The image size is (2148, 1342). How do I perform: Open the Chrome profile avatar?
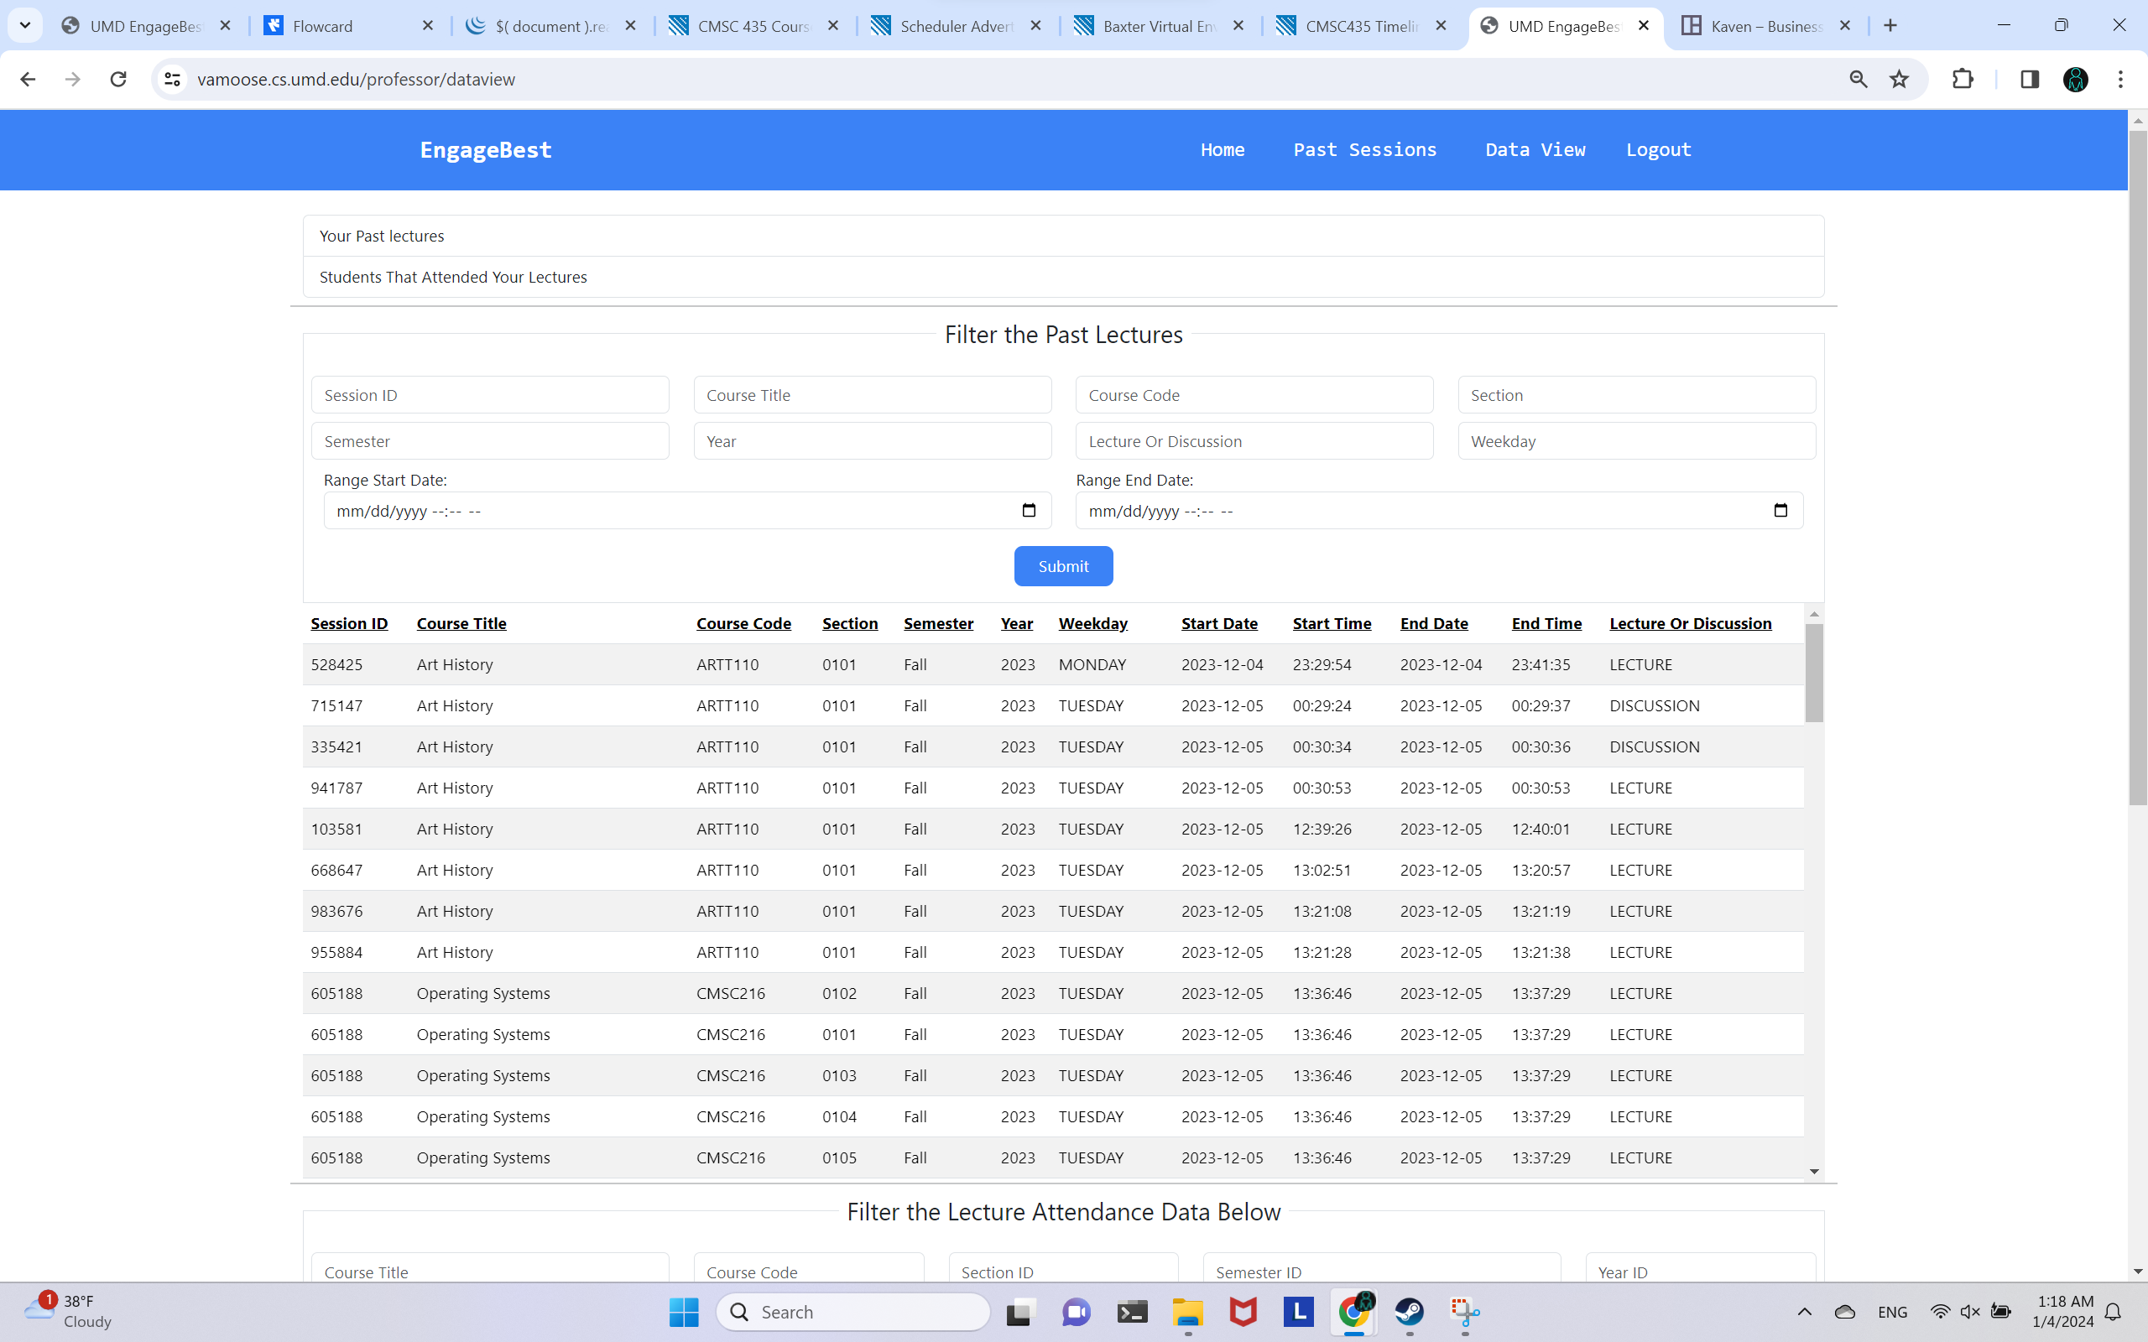coord(2075,79)
